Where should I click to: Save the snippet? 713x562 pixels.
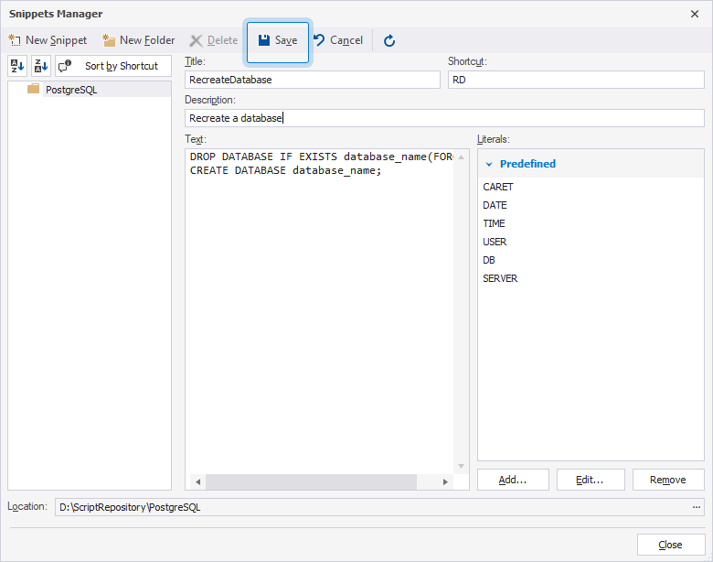click(x=278, y=40)
